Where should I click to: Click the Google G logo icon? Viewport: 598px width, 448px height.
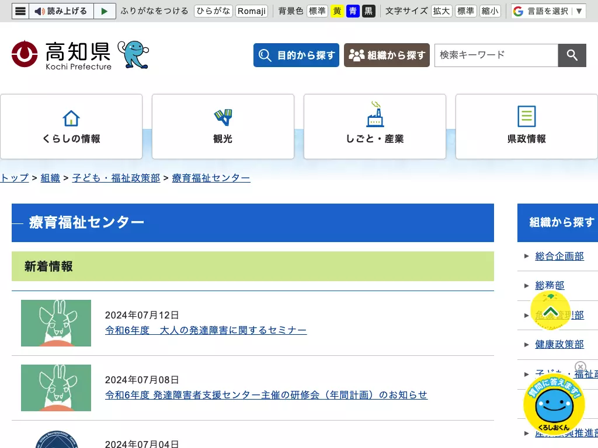click(x=519, y=12)
